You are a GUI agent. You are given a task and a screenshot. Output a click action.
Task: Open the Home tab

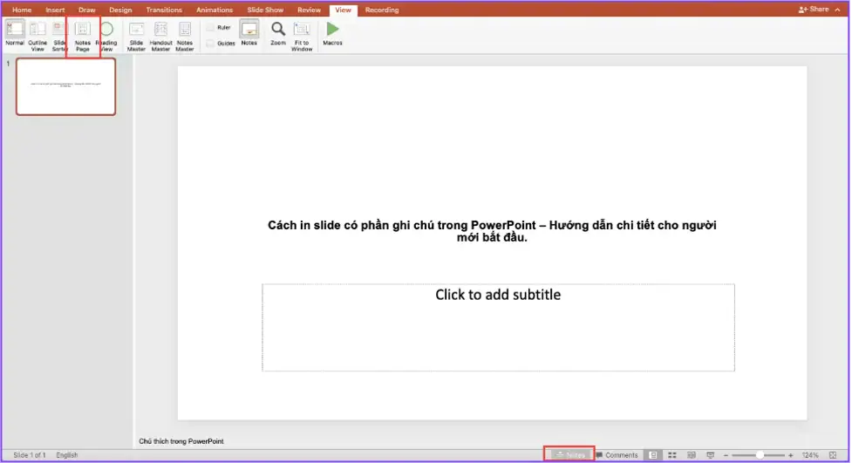22,10
